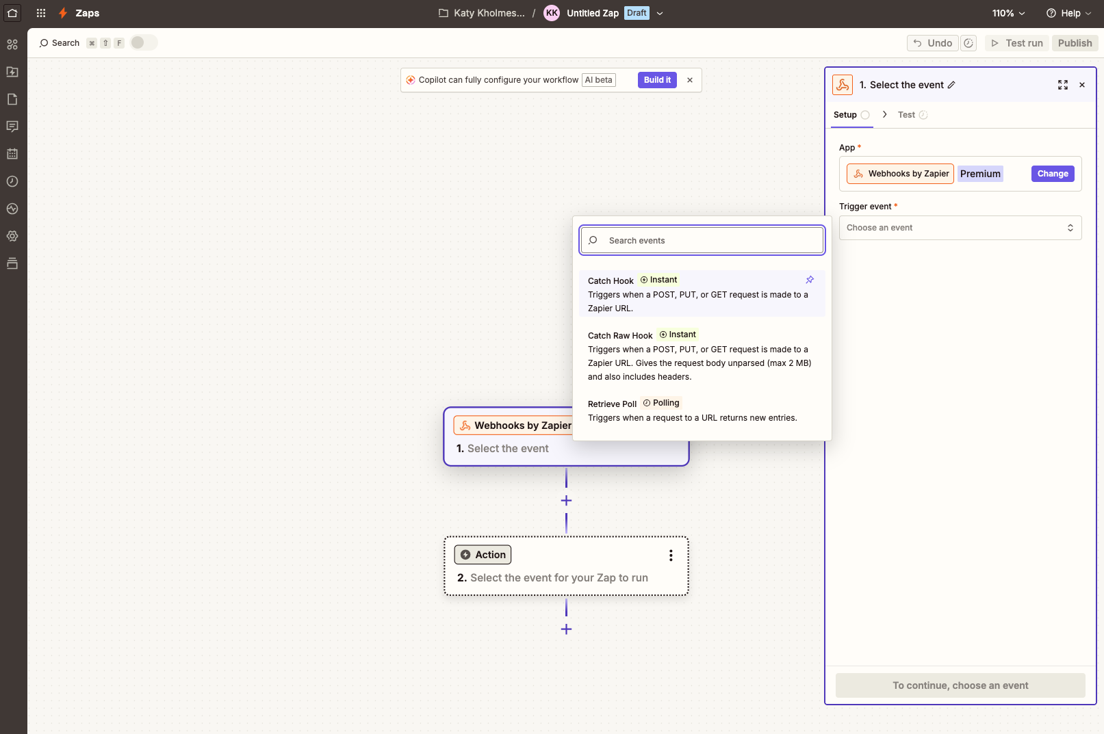This screenshot has height=734, width=1104.
Task: Select the Action step card
Action: 566,566
